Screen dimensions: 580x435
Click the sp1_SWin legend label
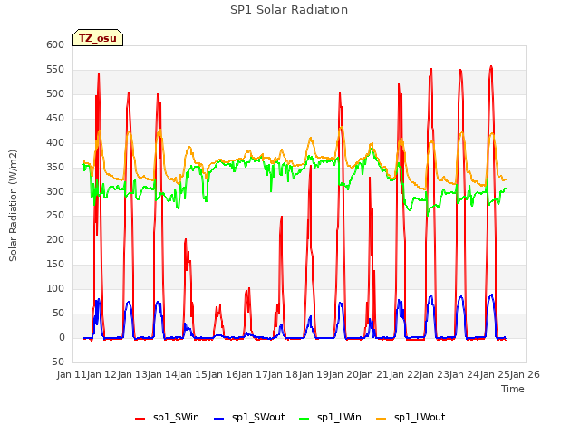tap(176, 417)
